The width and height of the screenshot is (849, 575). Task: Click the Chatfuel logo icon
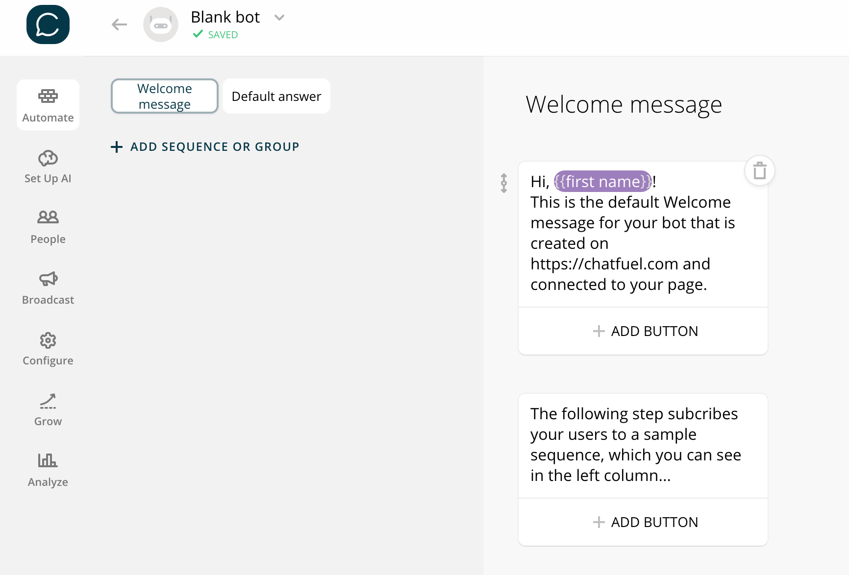(48, 24)
